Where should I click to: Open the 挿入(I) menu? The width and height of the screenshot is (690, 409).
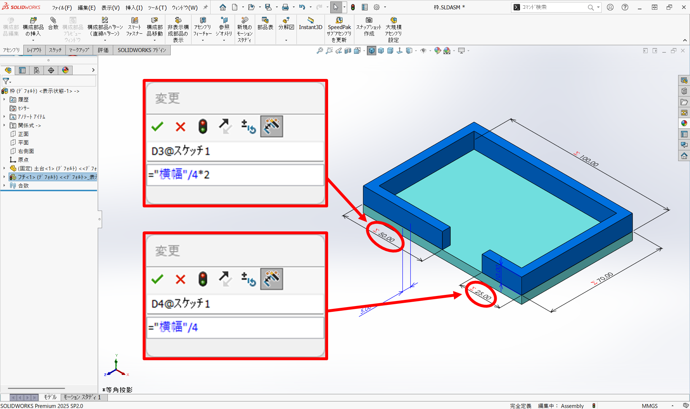coord(134,8)
